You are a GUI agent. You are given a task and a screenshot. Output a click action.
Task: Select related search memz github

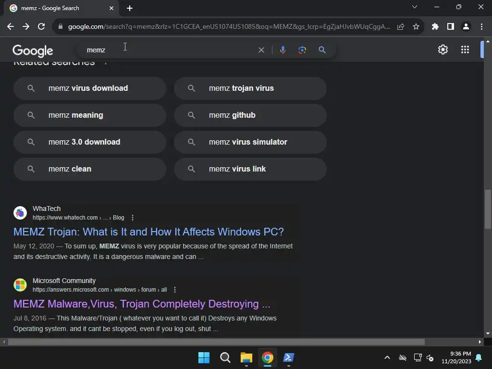pyautogui.click(x=250, y=115)
